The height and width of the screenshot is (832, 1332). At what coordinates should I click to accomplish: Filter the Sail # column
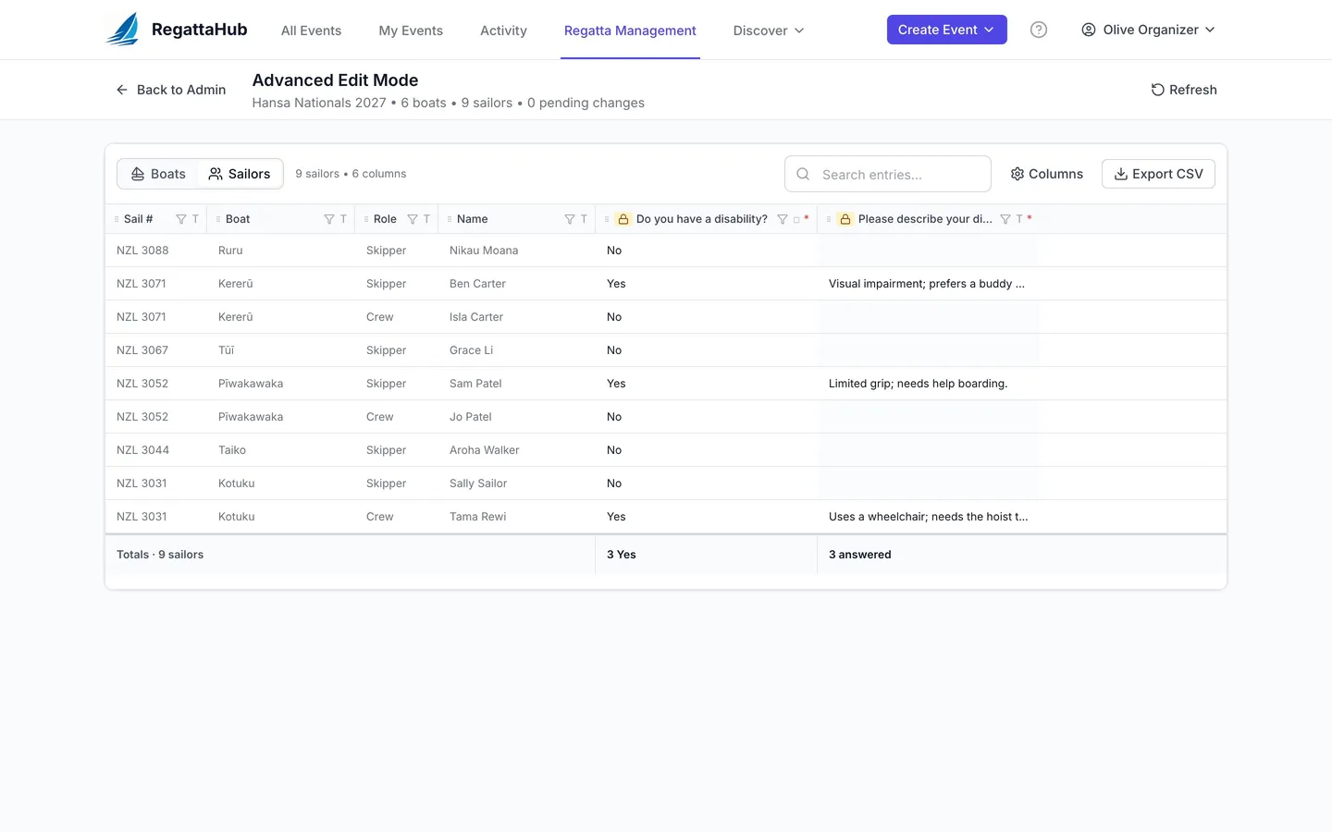(x=181, y=219)
